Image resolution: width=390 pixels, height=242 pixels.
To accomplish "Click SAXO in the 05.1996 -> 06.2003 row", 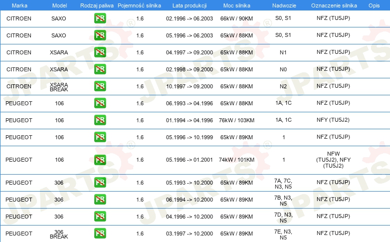I will pyautogui.click(x=59, y=35).
